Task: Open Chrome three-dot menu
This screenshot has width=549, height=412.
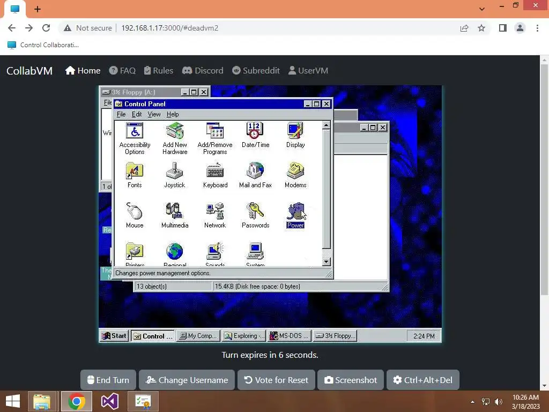Action: [x=537, y=28]
